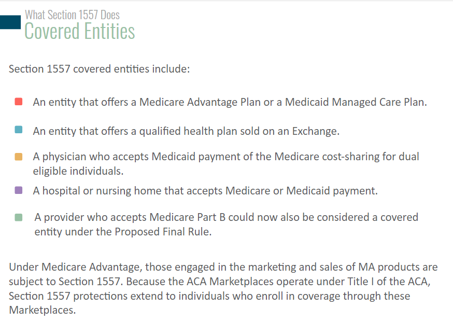This screenshot has height=336, width=453.
Task: Click the 'Covered Entities' heading
Action: 80,31
